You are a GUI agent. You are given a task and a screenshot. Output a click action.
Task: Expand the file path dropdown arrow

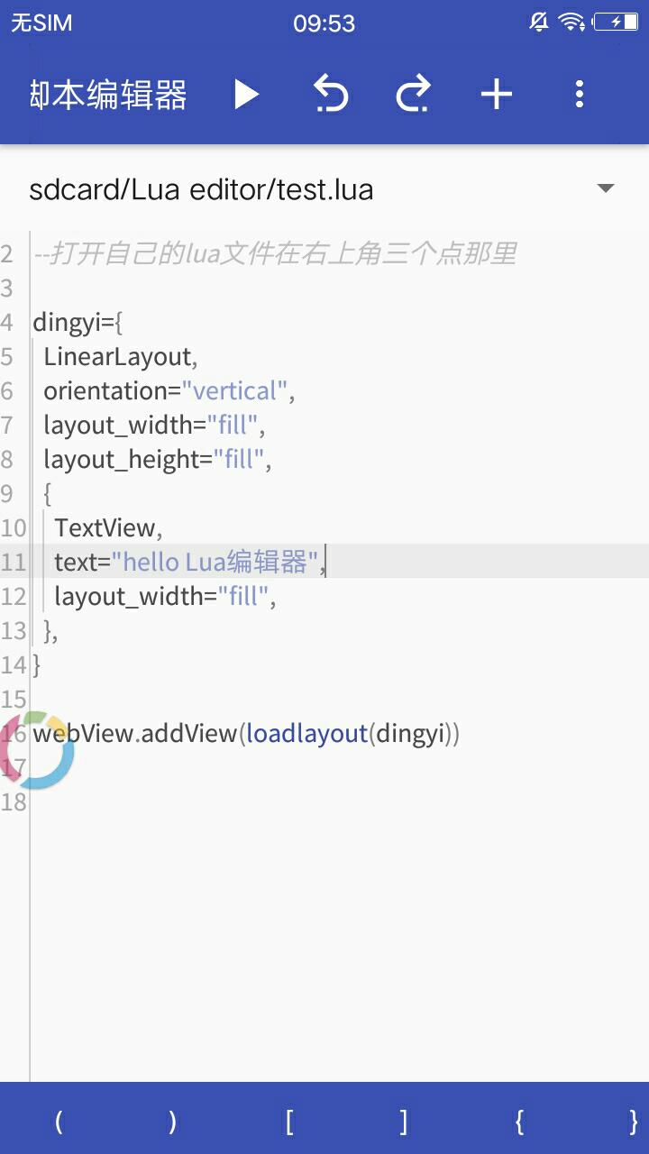[x=606, y=189]
